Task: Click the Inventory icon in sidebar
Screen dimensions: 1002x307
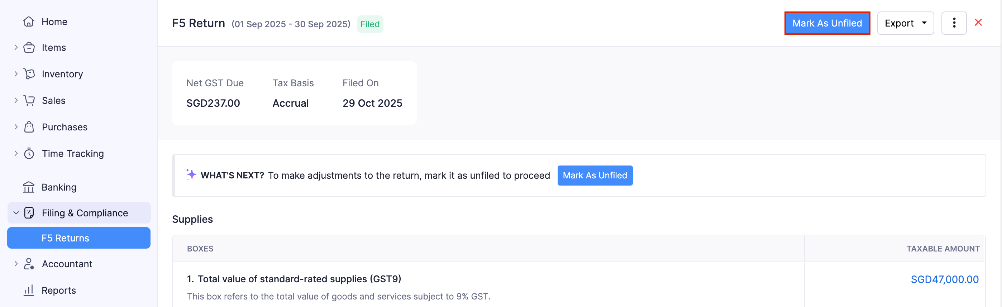Action: click(x=29, y=74)
